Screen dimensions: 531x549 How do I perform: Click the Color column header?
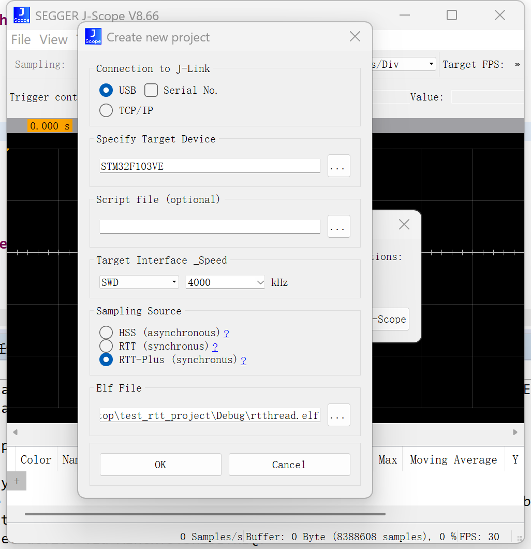[36, 459]
